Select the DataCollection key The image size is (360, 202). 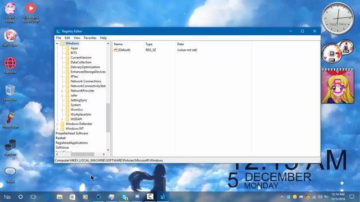pyautogui.click(x=81, y=62)
